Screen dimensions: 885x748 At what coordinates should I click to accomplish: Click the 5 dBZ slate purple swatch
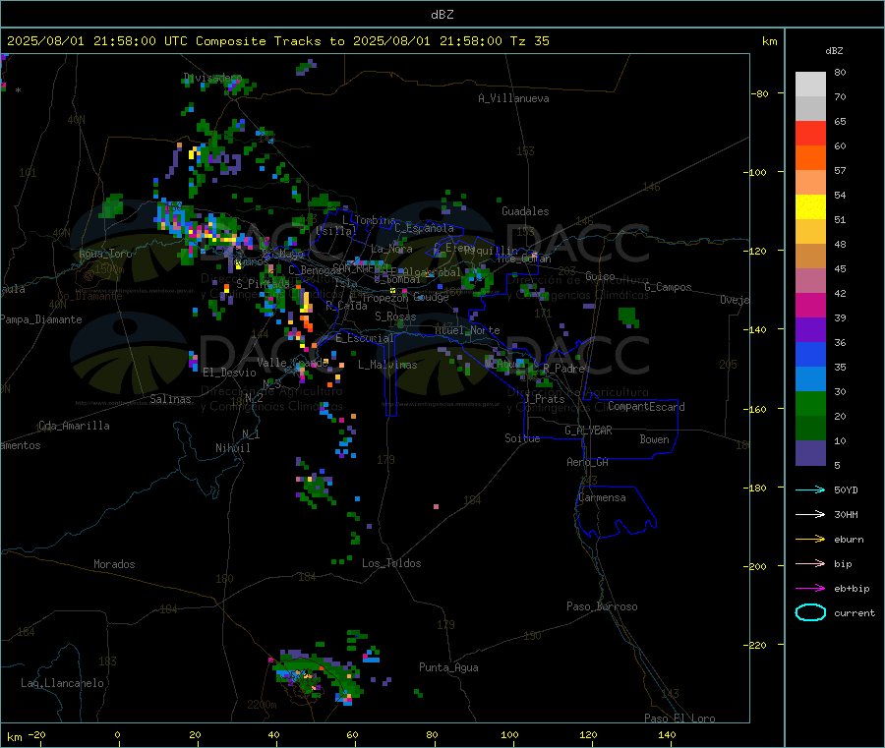click(810, 453)
